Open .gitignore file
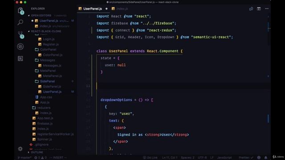 (41, 144)
